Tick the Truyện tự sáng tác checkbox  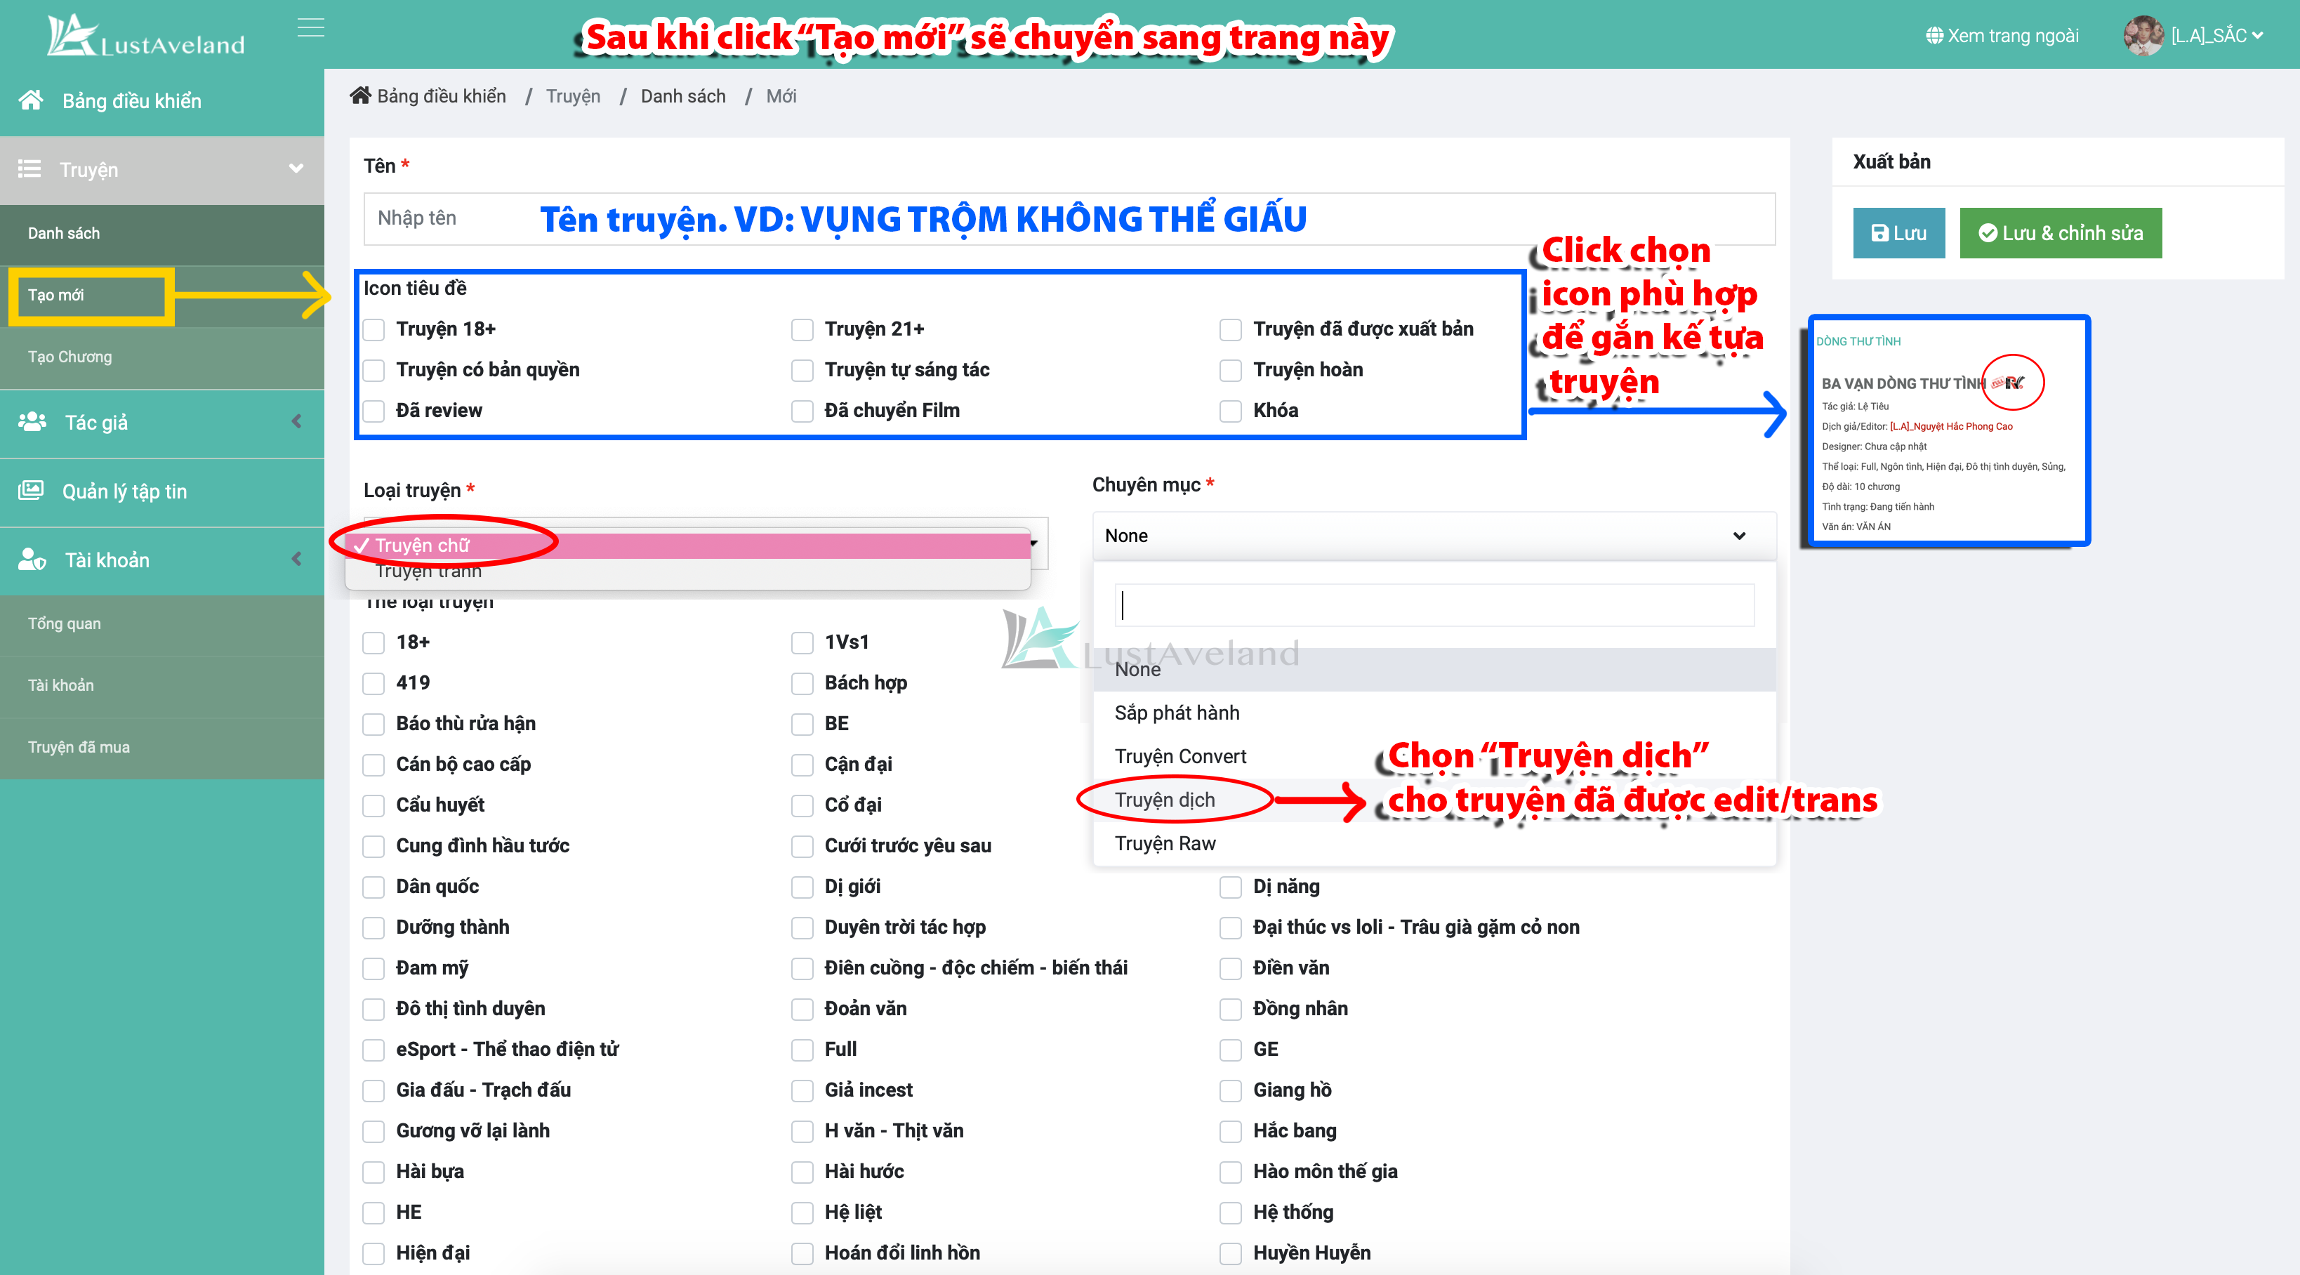(802, 371)
